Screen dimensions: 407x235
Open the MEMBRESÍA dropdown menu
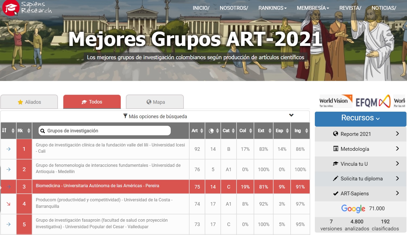point(313,8)
